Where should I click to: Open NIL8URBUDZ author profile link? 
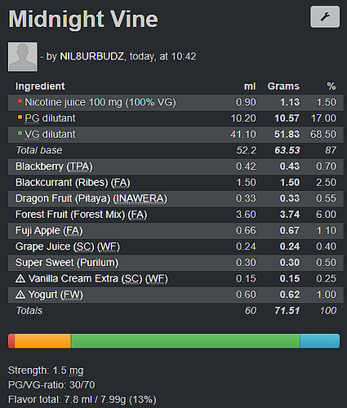pos(92,56)
